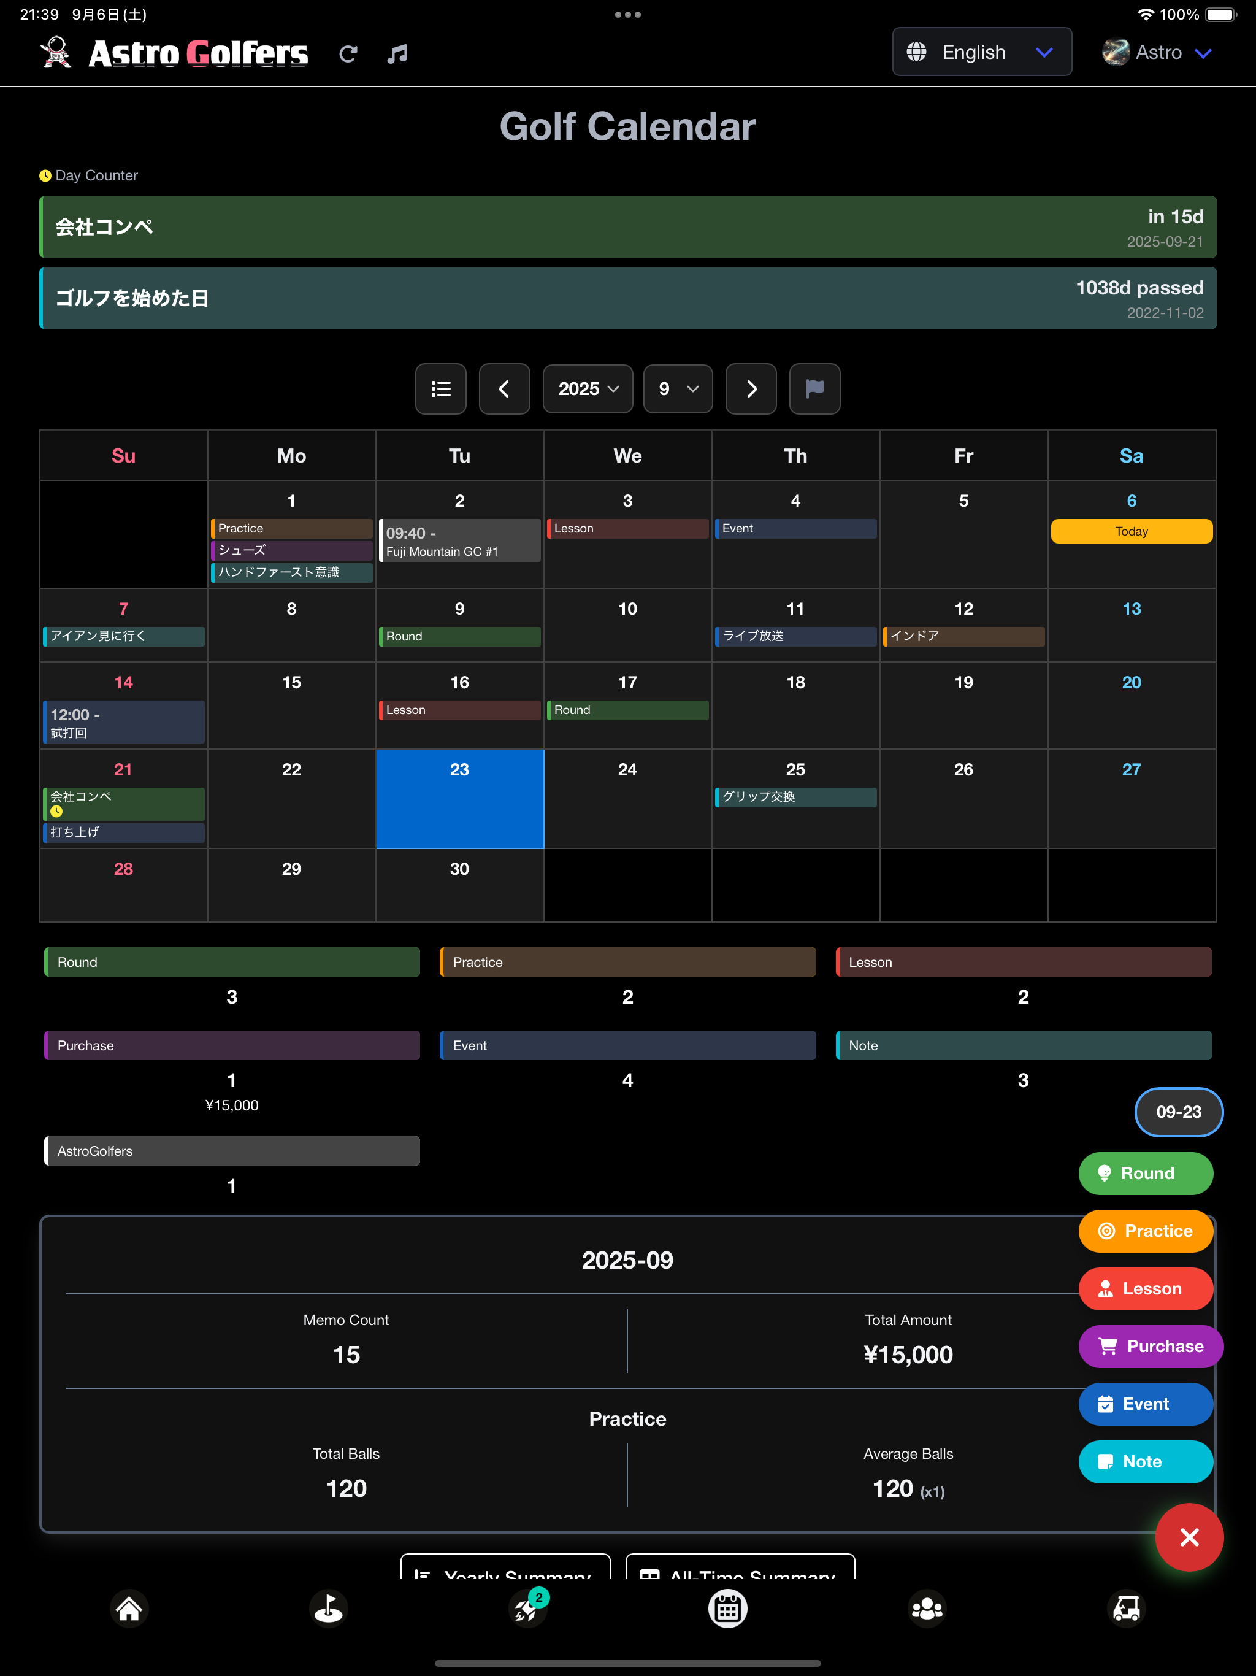Select September 23 calendar cell
Image resolution: width=1256 pixels, height=1676 pixels.
[x=460, y=799]
